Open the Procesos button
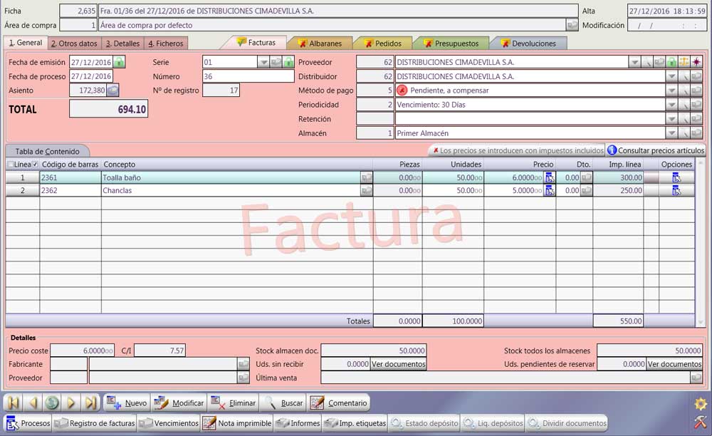 coord(28,423)
